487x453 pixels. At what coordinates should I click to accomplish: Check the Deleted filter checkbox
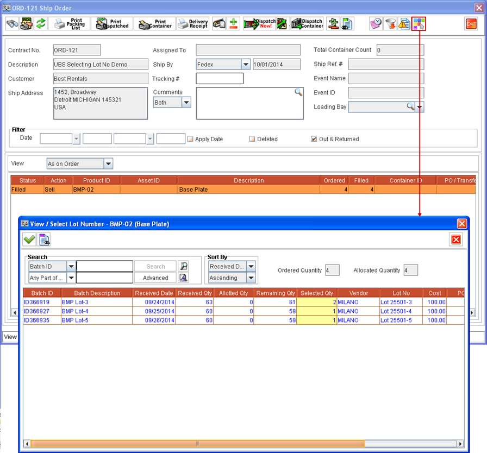[x=251, y=139]
